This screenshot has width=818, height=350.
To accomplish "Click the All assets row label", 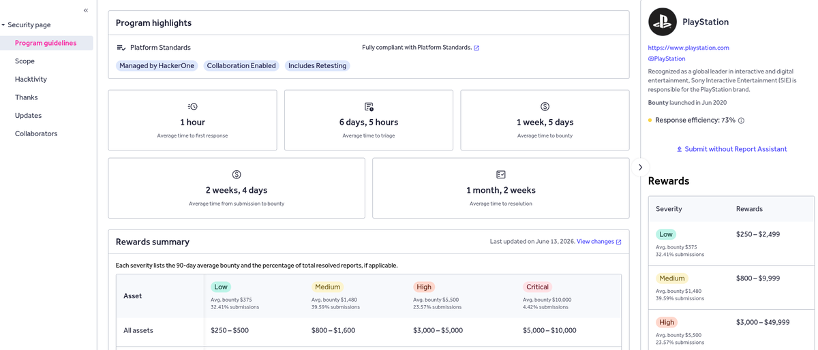I will (138, 330).
